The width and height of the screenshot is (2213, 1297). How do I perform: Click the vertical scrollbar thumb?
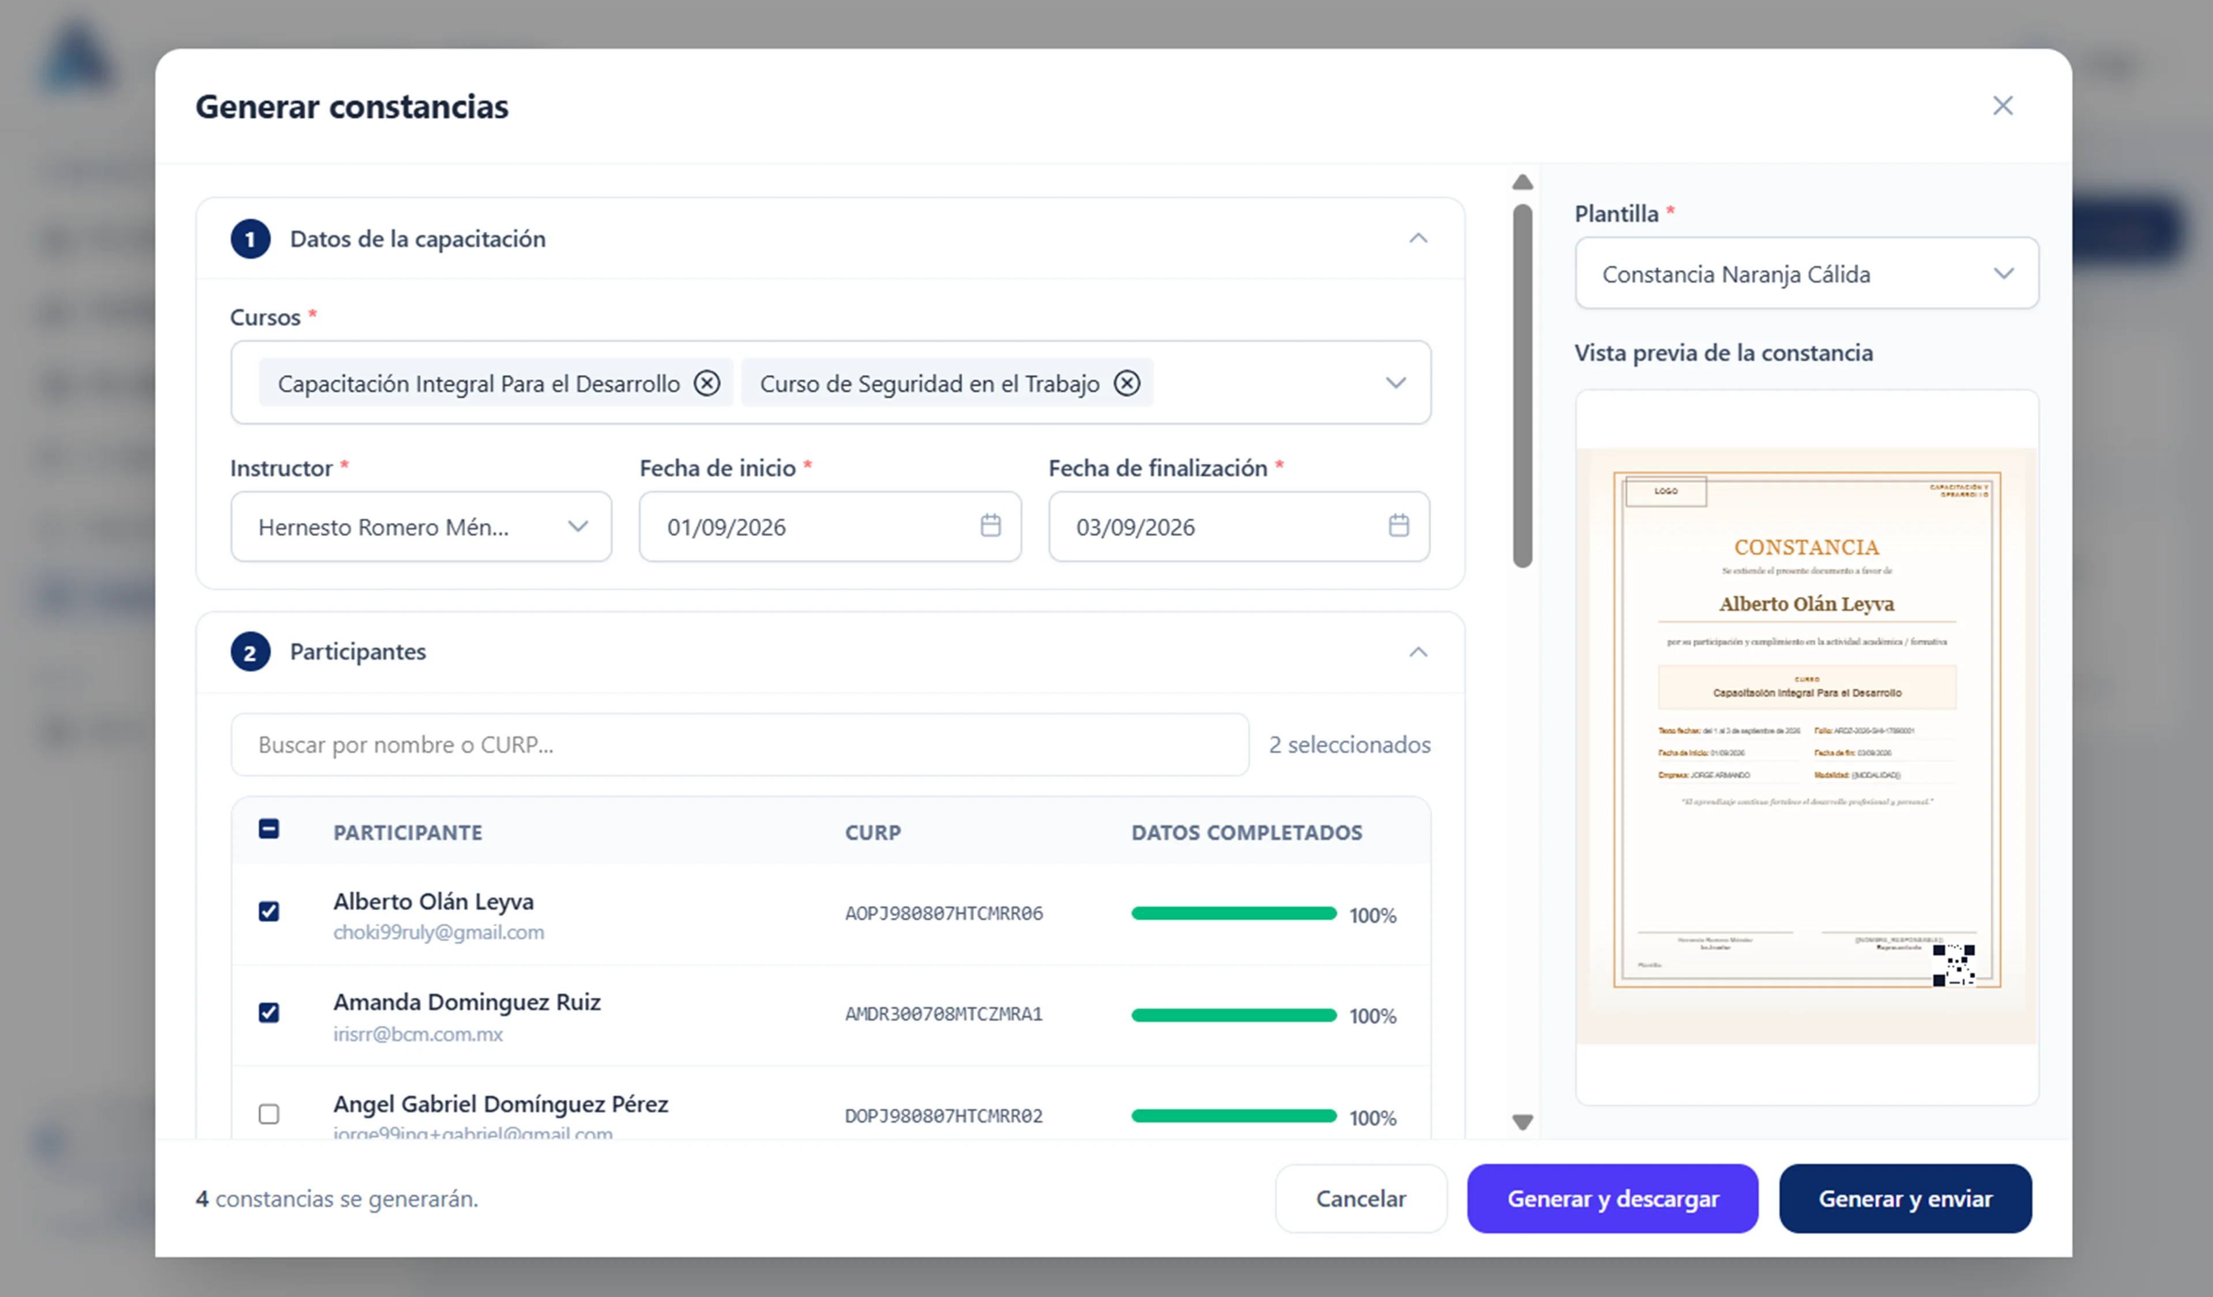click(x=1523, y=386)
